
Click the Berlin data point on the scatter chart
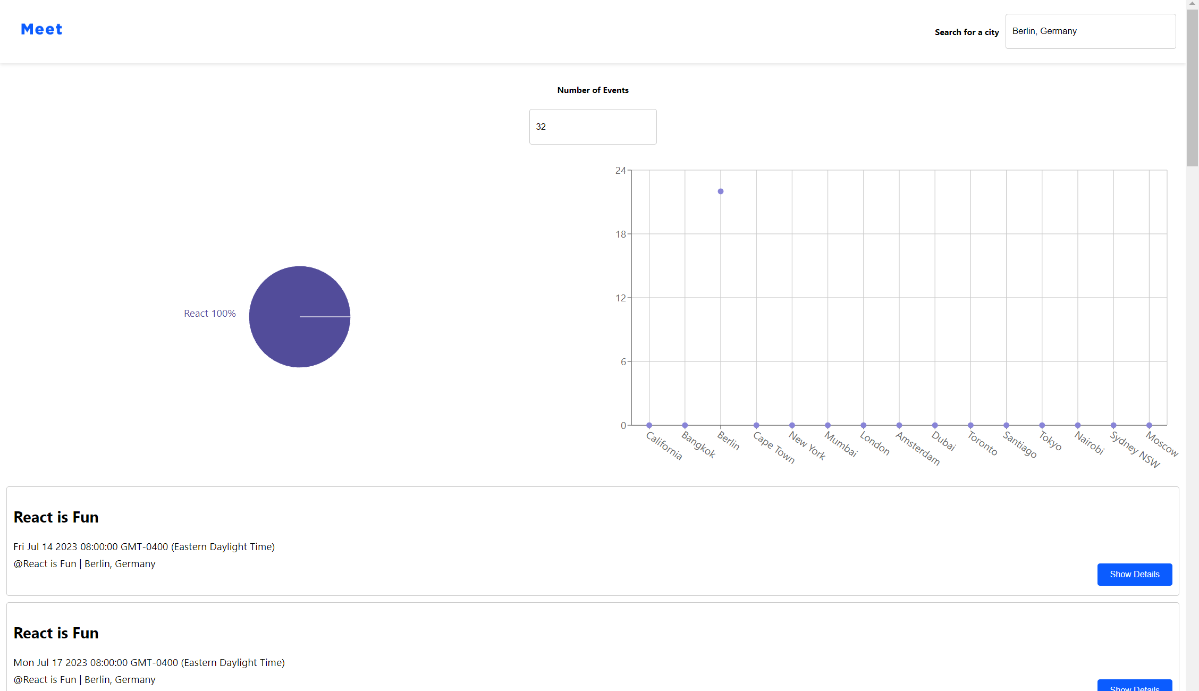[721, 191]
